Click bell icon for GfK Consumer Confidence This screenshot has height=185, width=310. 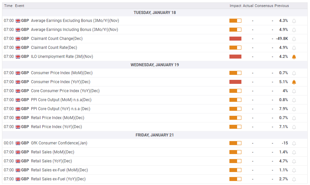pyautogui.click(x=294, y=143)
